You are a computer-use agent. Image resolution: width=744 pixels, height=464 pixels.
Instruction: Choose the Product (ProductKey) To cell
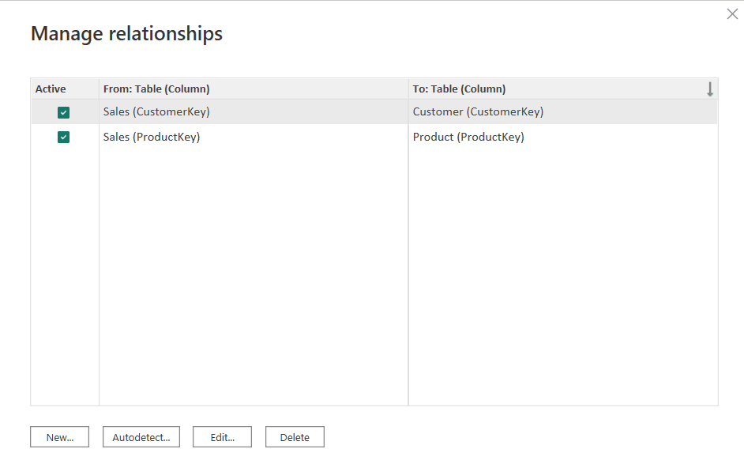[468, 138]
